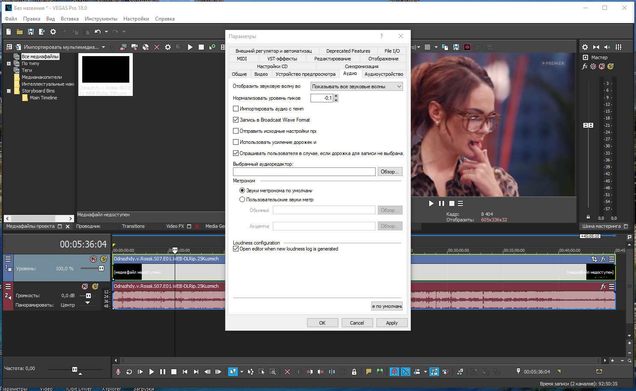Enable Import audio at tempo checkbox

(236, 109)
